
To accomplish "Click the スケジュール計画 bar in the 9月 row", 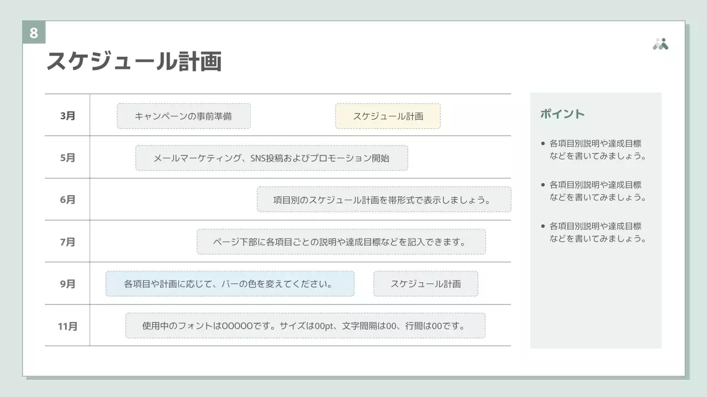I will point(425,283).
